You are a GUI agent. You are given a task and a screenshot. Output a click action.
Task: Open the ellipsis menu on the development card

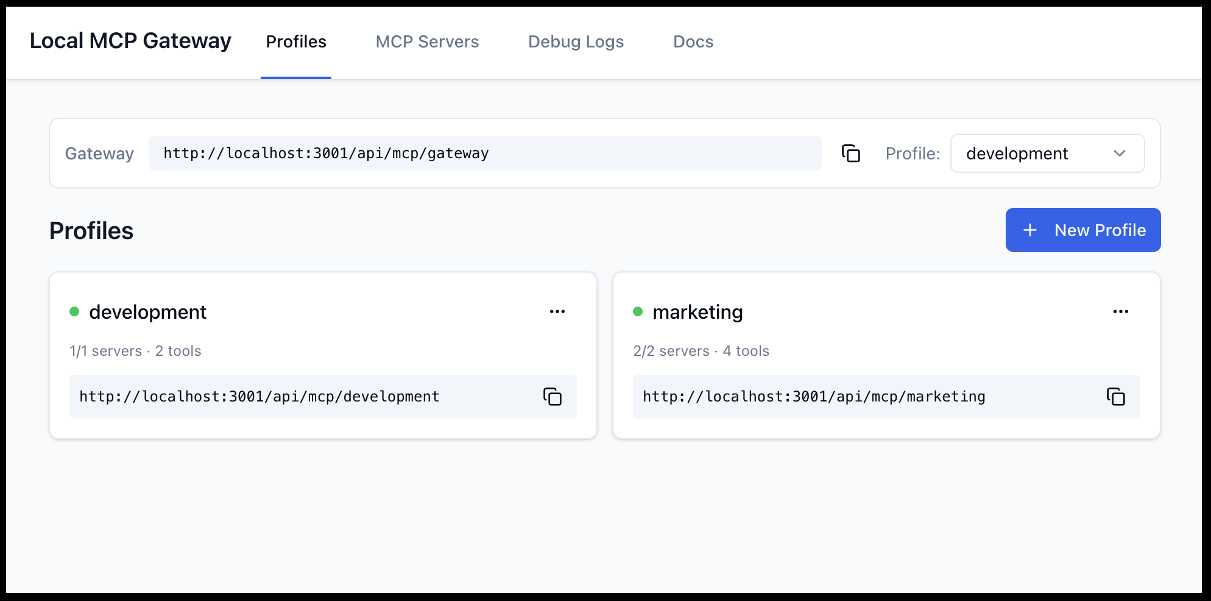pyautogui.click(x=557, y=311)
